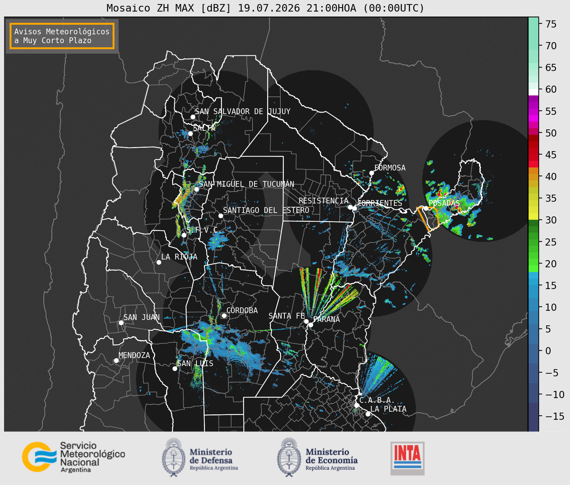Click the Salta city marker dot
Viewport: 570px width, 485px height.
(190, 133)
